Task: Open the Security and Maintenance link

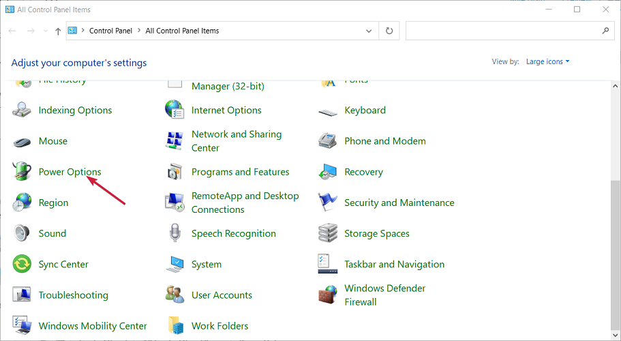Action: (399, 203)
